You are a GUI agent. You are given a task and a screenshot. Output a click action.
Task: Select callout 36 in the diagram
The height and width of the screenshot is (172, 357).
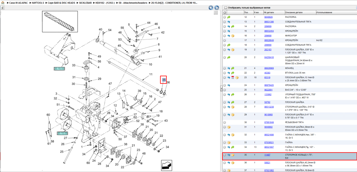[x=168, y=83]
